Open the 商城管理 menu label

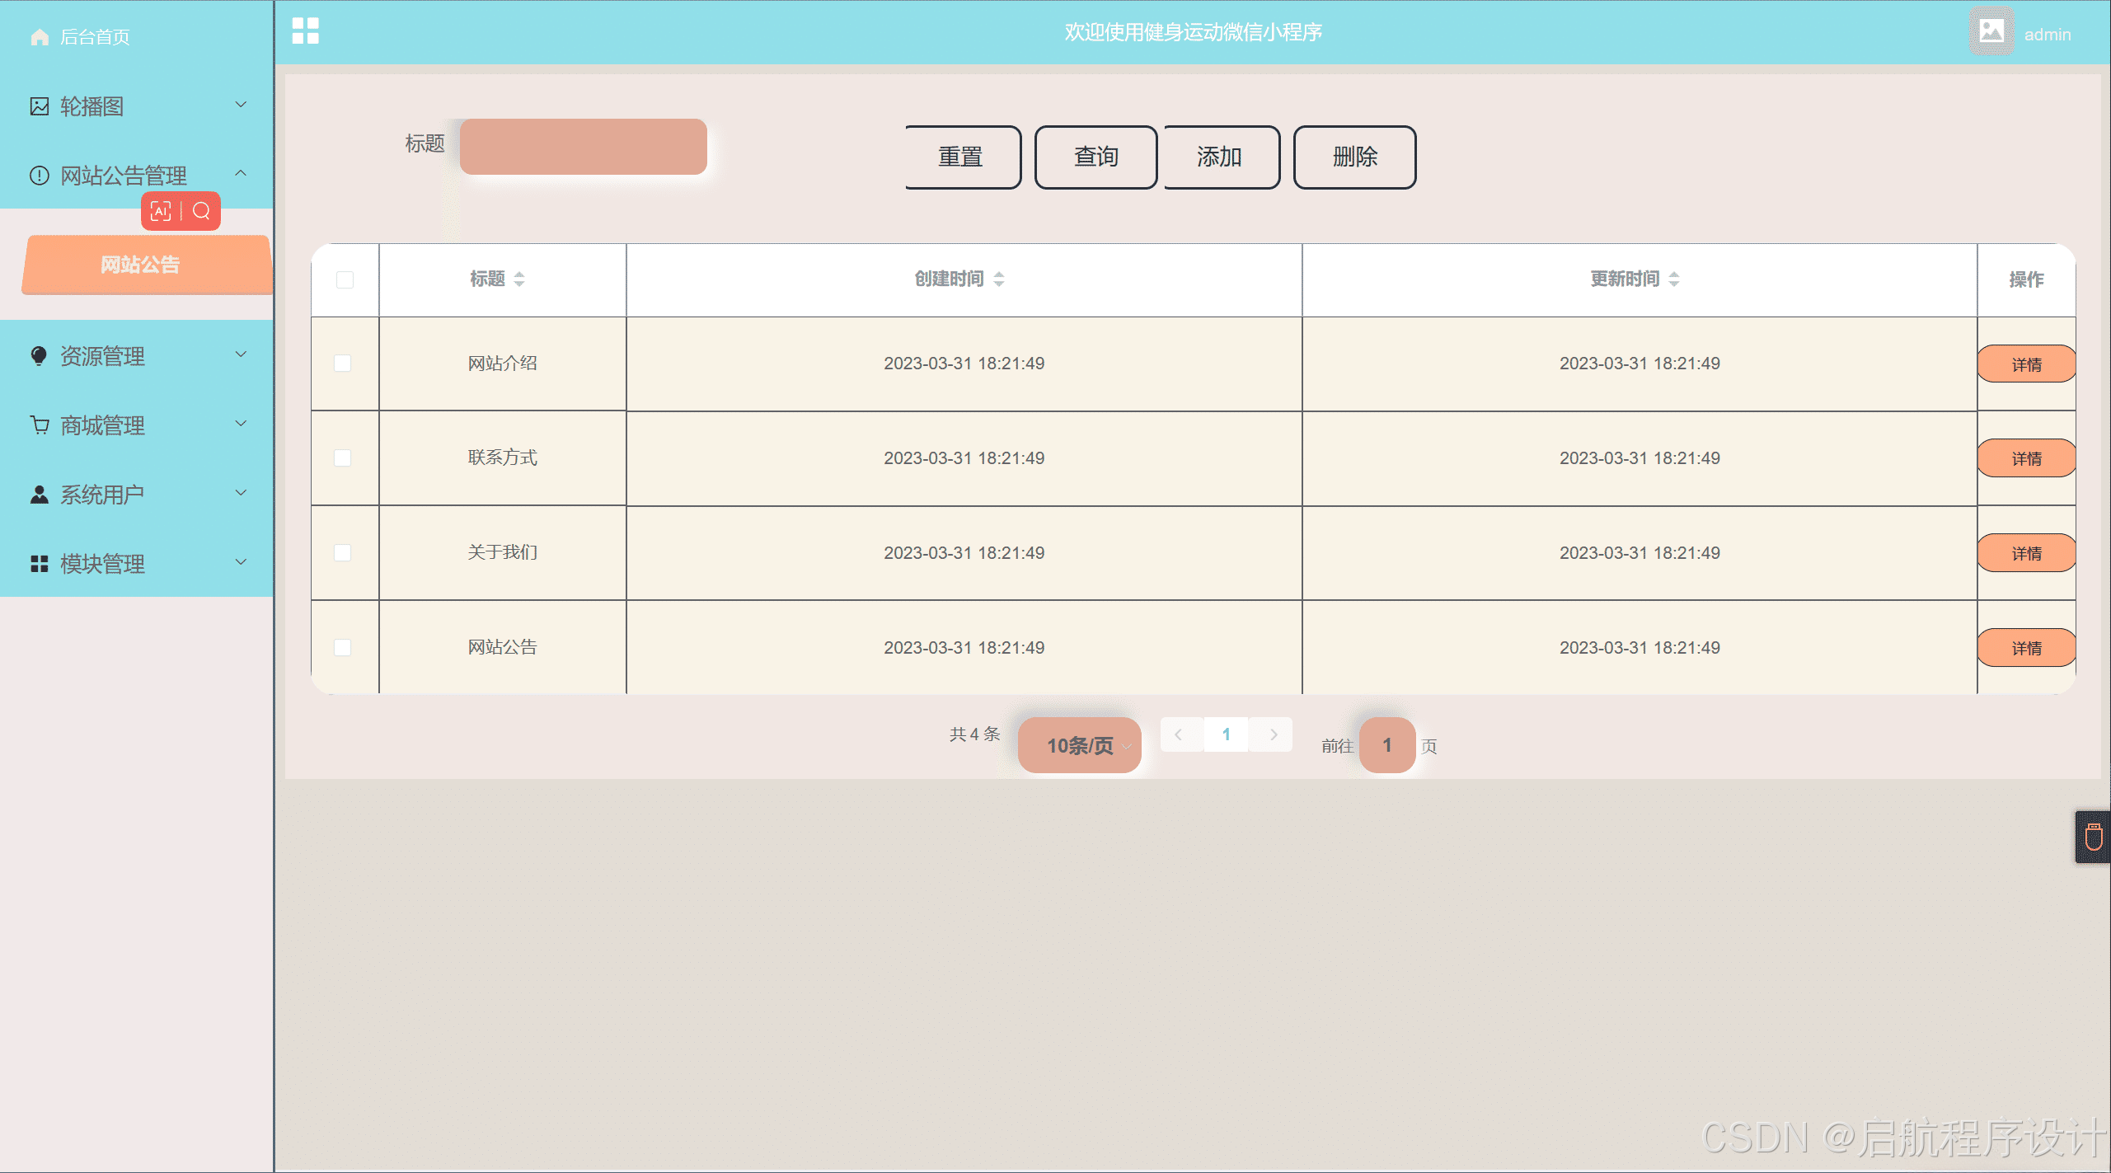coord(103,425)
